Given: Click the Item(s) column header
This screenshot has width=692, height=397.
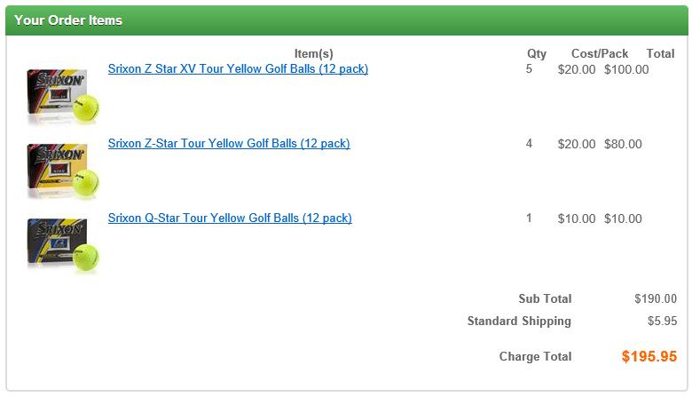Looking at the screenshot, I should coord(313,53).
